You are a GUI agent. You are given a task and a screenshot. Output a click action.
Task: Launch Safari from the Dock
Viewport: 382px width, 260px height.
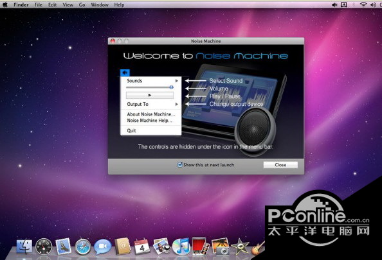83,247
